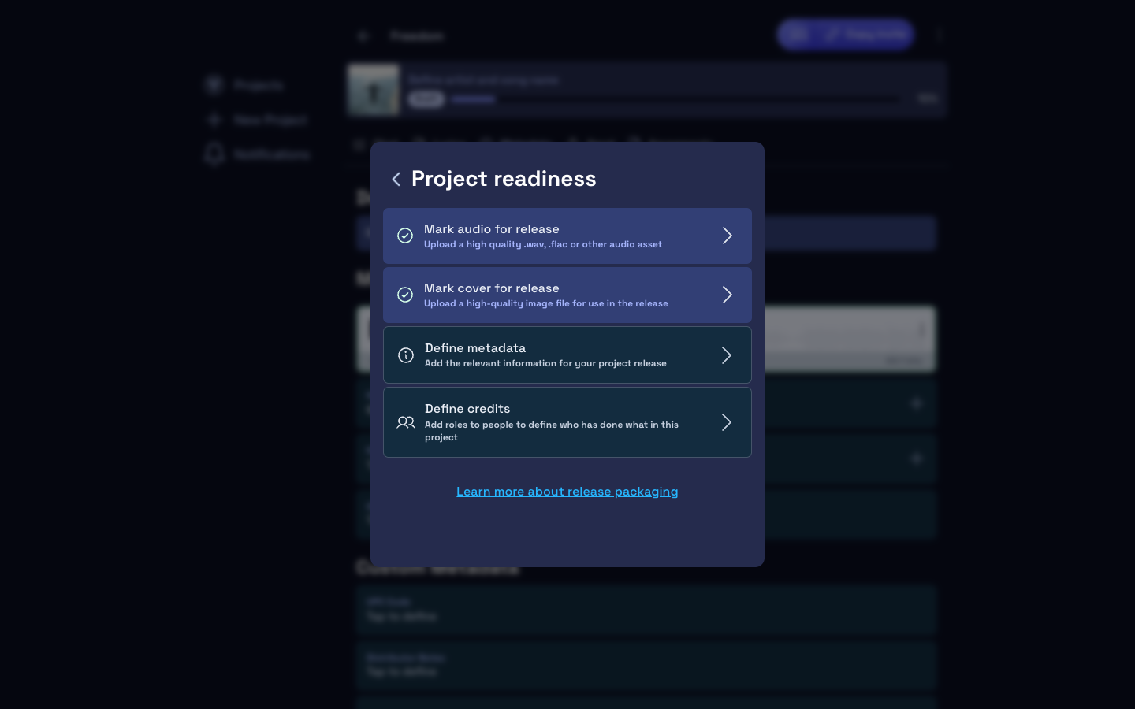Open Define metadata via its chevron arrow

point(727,355)
